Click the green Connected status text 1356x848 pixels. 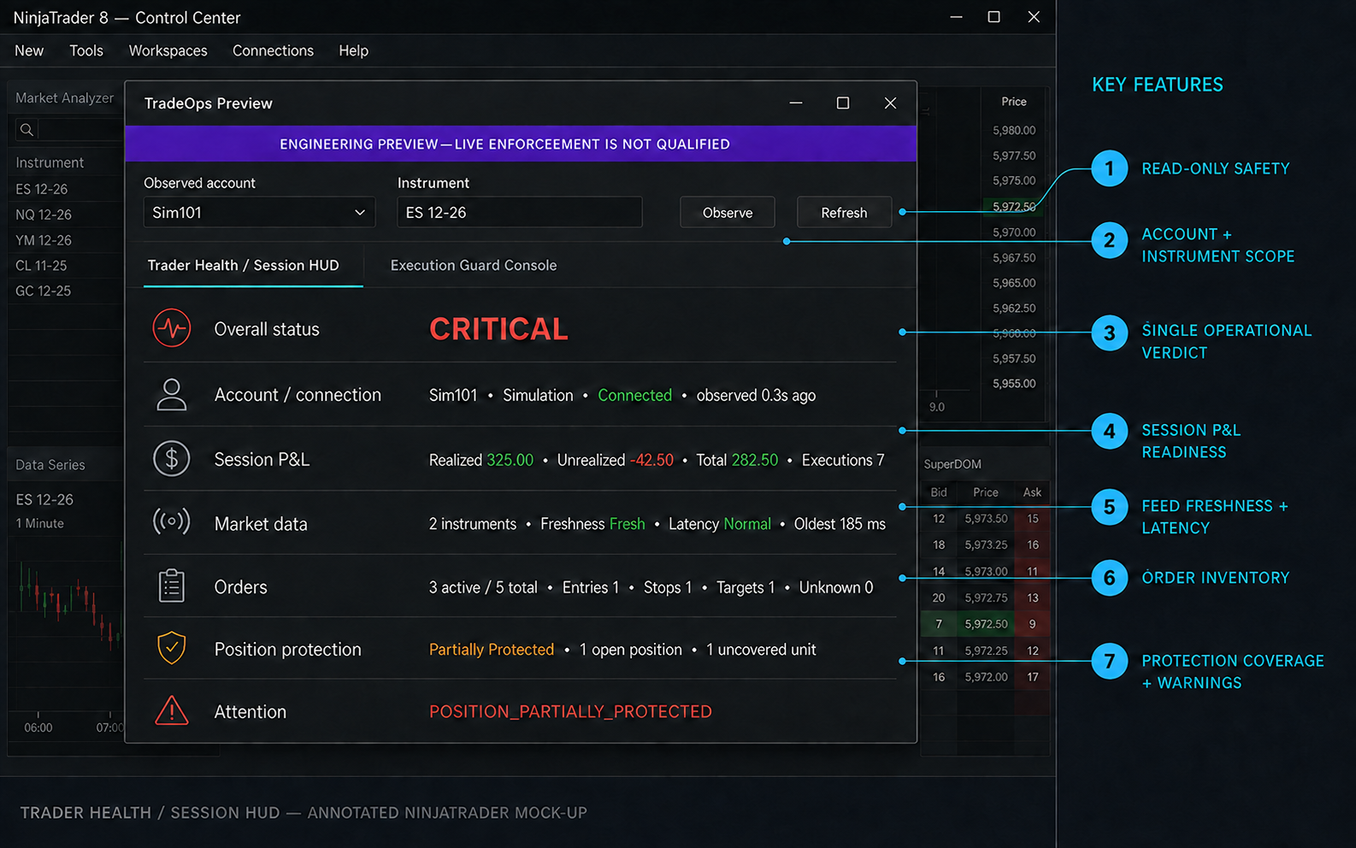[634, 395]
